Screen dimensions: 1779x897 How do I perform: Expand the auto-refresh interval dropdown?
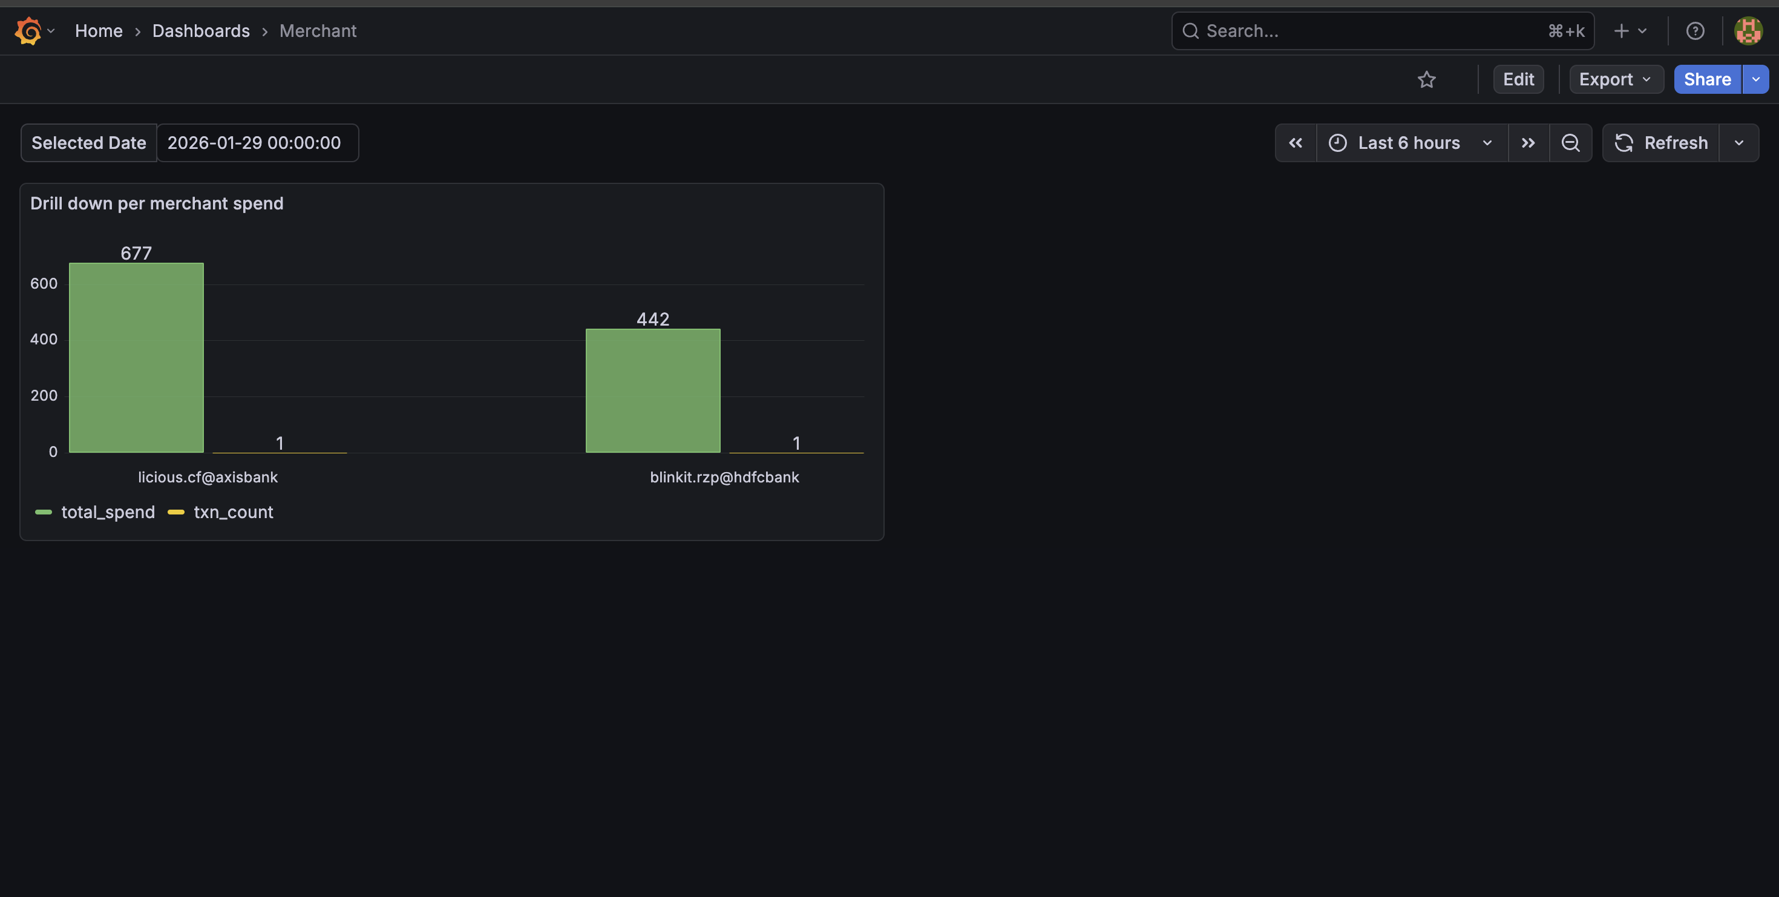pyautogui.click(x=1738, y=143)
